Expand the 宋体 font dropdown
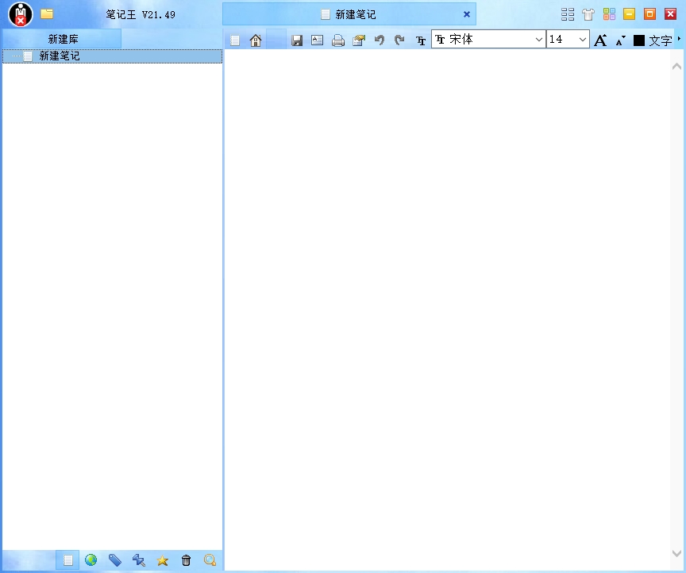This screenshot has height=573, width=686. [539, 40]
